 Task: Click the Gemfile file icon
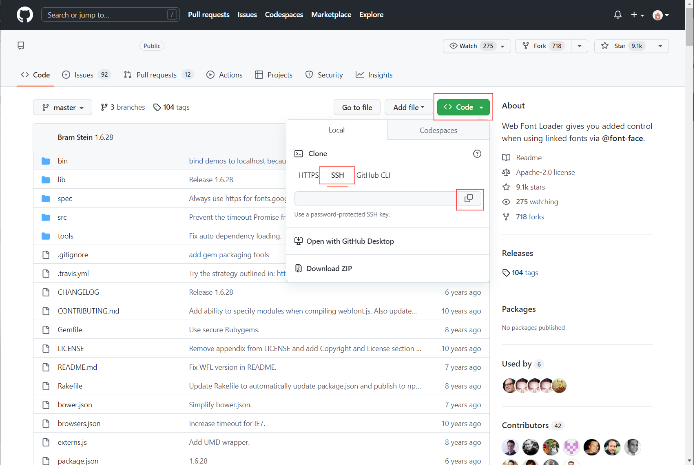pos(46,330)
